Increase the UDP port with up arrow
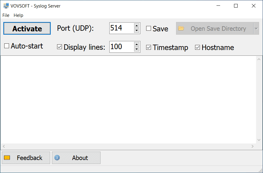The height and width of the screenshot is (173, 263). click(x=137, y=26)
